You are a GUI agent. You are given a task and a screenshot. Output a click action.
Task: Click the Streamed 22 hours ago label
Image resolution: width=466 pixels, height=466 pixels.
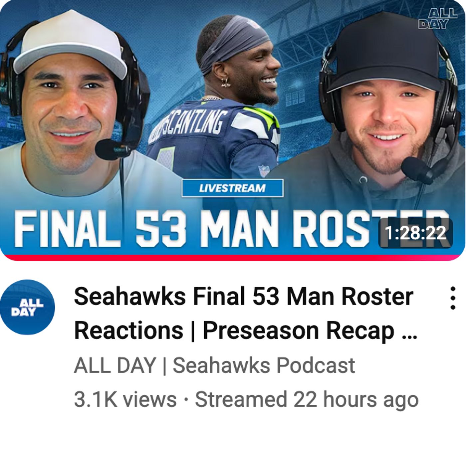[x=307, y=399]
